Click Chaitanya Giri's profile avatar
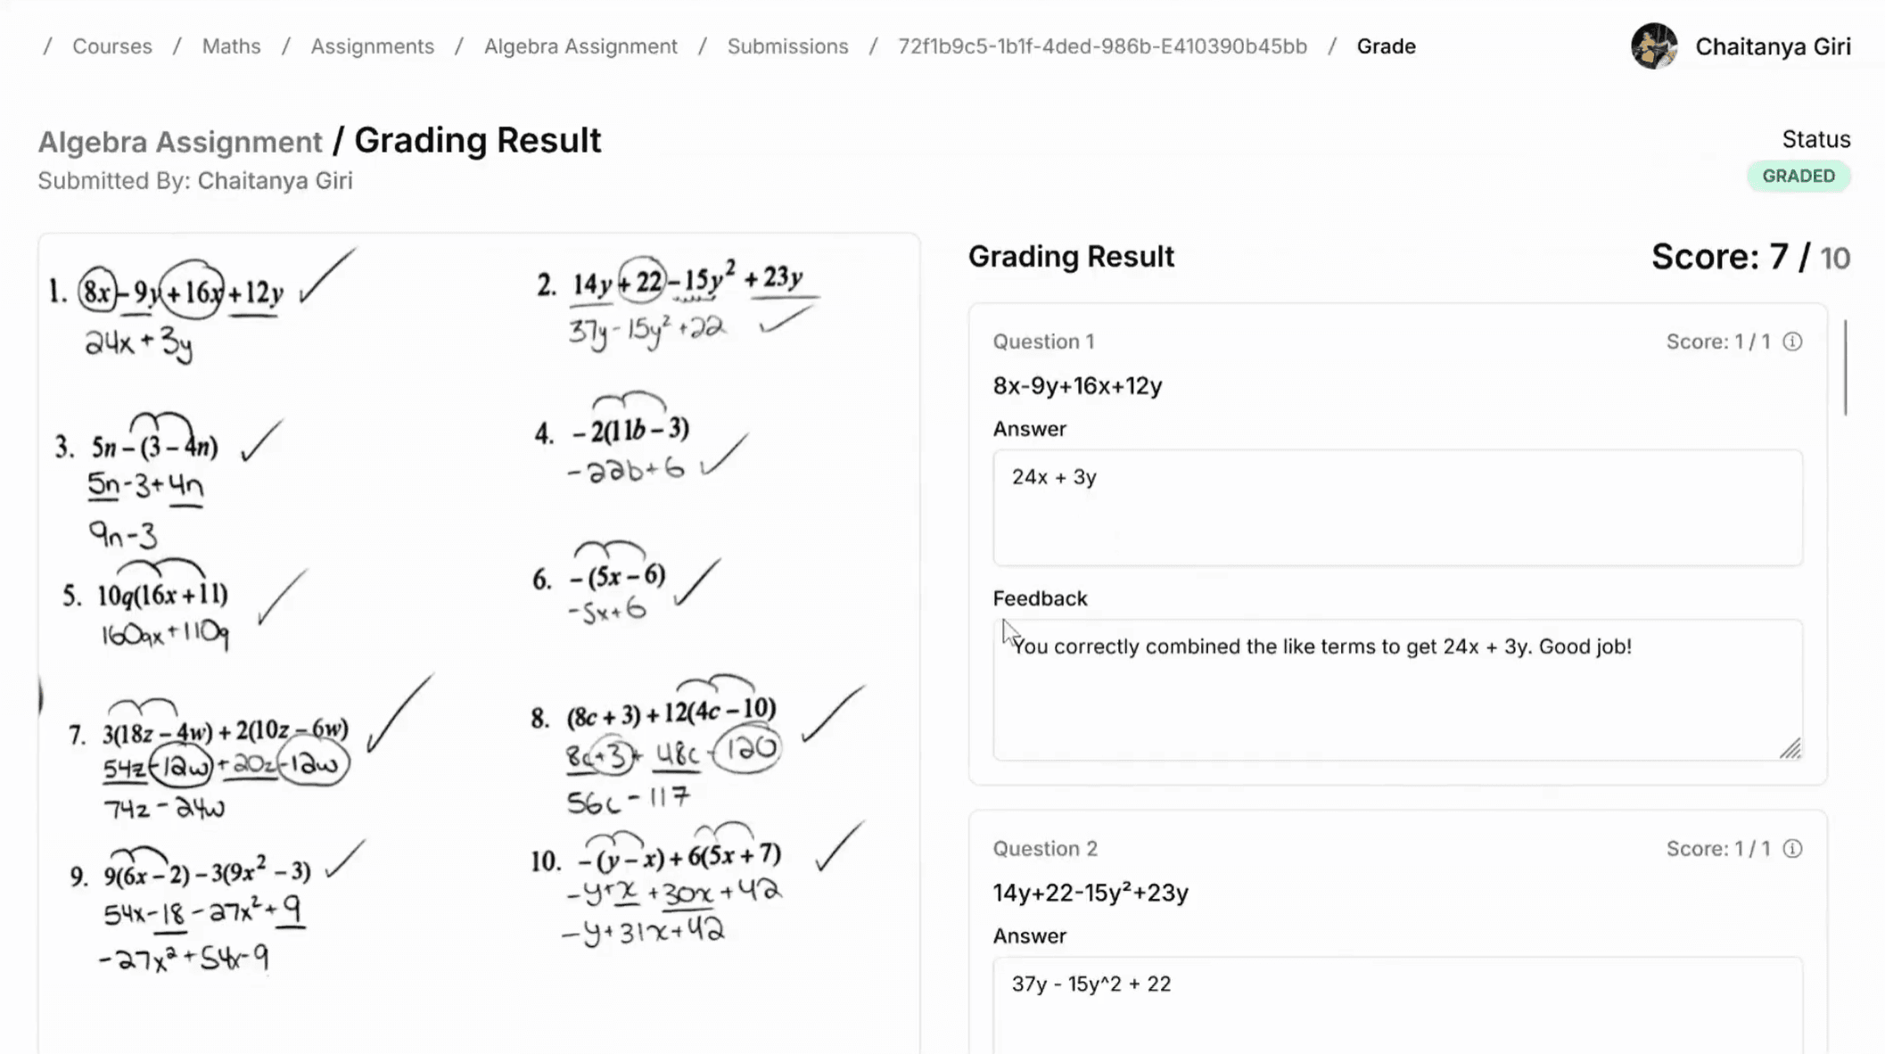 coord(1654,46)
